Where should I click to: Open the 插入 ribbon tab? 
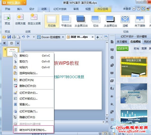[20, 9]
